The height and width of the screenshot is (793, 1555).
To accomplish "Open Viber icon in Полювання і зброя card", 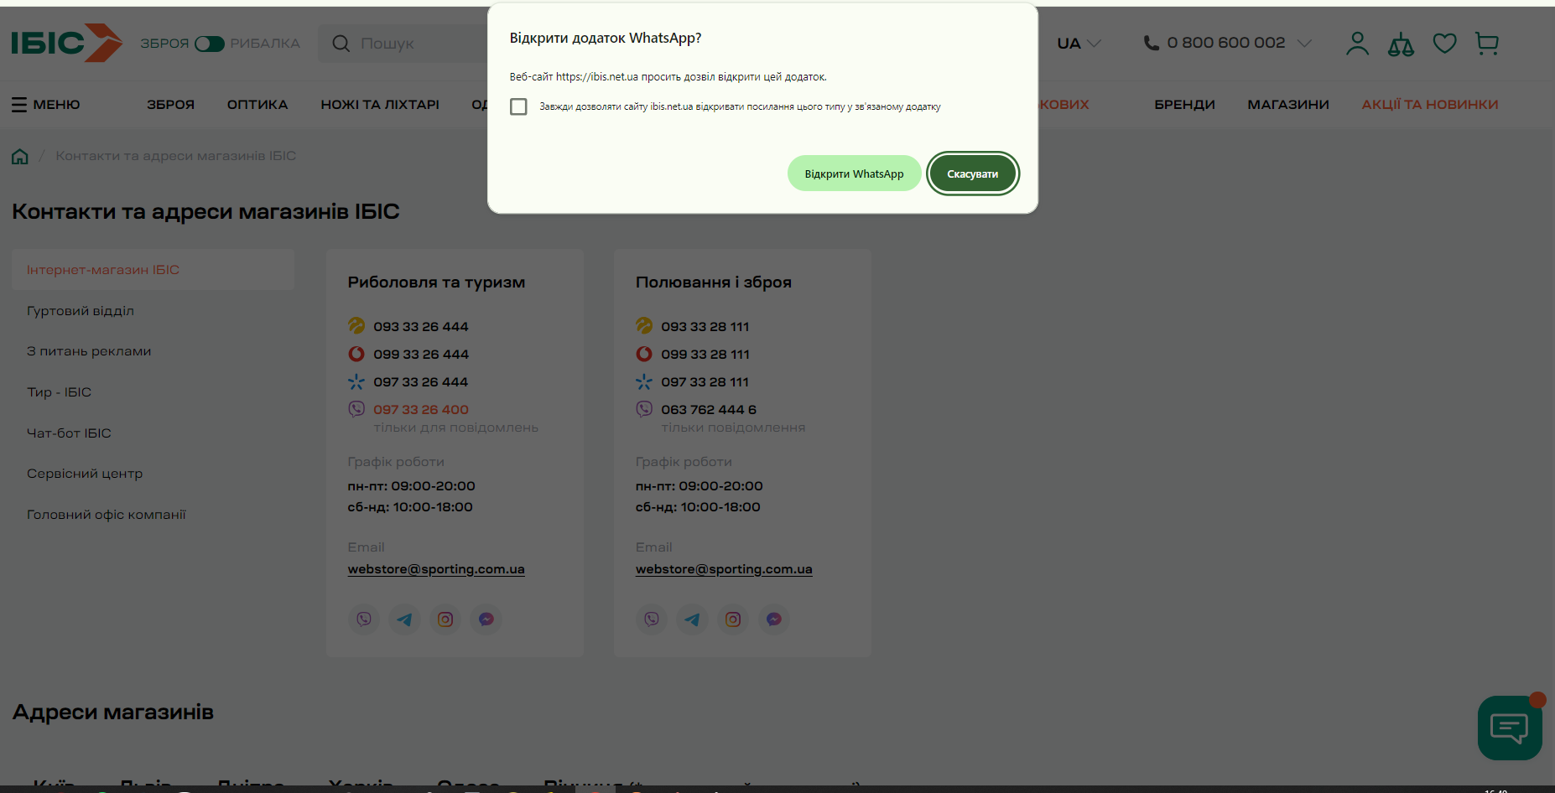I will click(652, 619).
